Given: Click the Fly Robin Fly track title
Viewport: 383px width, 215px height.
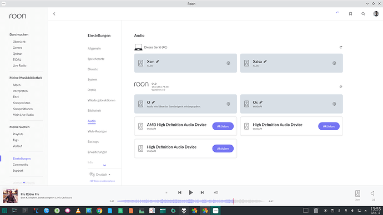Looking at the screenshot, I should click(30, 194).
